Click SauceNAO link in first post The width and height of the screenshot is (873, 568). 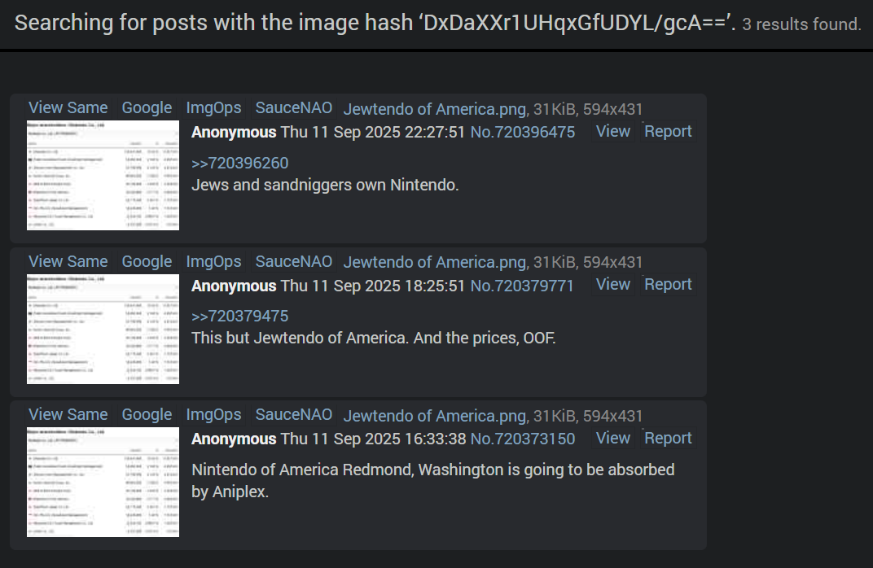294,107
